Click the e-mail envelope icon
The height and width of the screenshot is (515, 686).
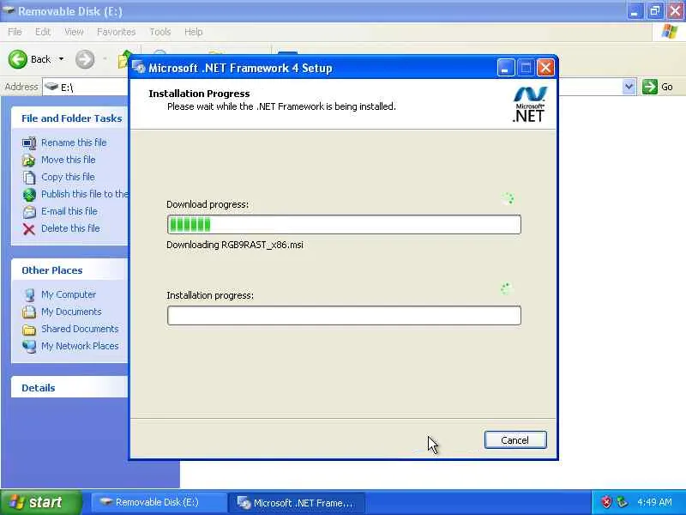tap(29, 211)
